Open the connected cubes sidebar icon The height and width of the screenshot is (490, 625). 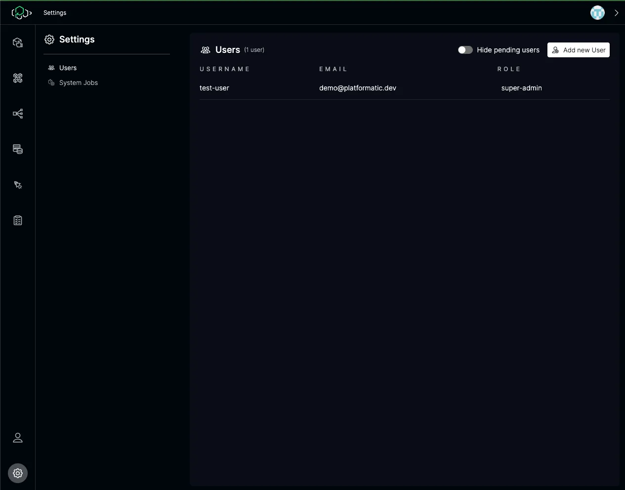point(18,78)
